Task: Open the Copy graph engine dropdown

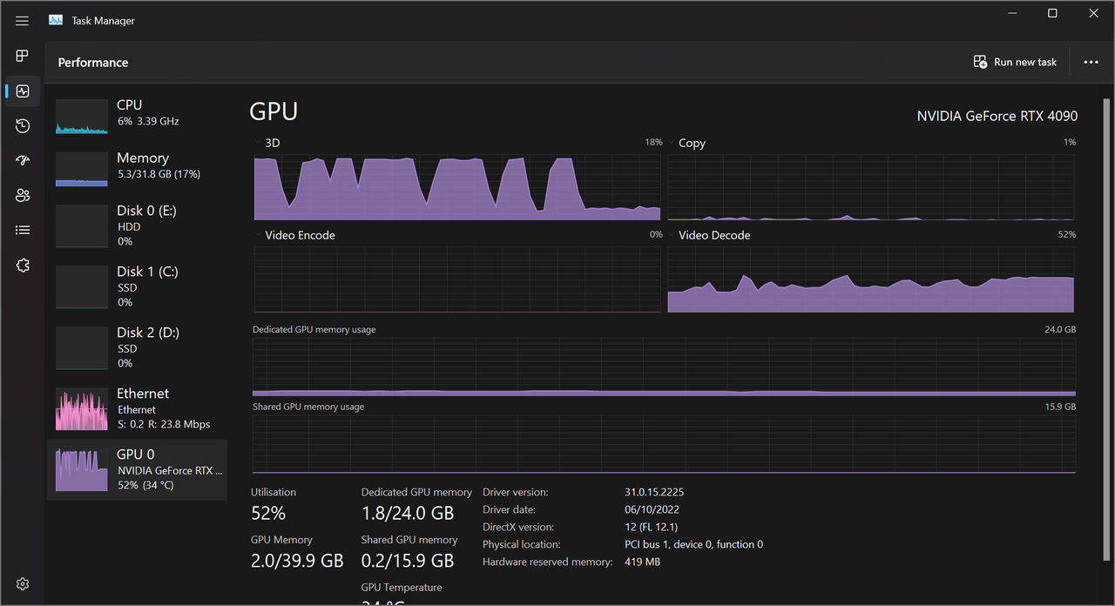Action: tap(686, 143)
